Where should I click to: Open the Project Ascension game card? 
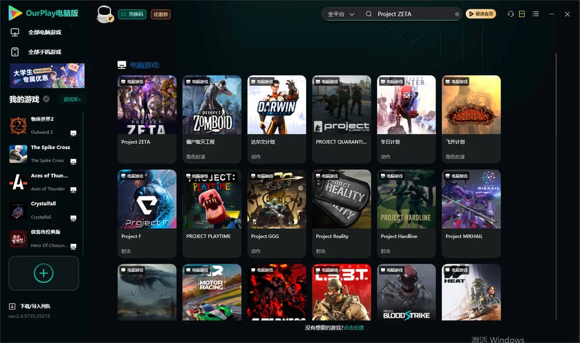tap(471, 119)
